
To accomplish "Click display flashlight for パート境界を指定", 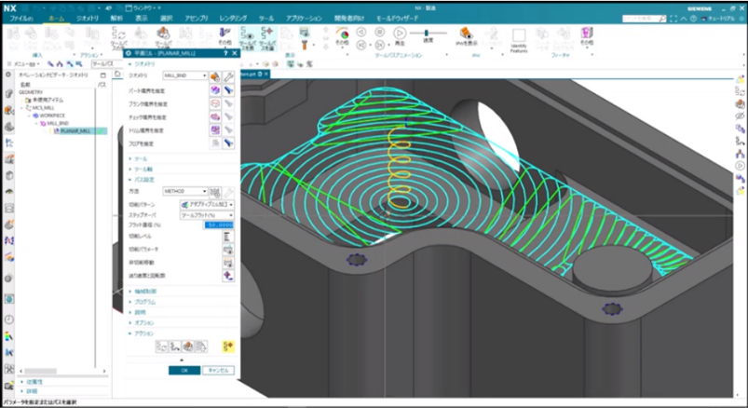I will [228, 89].
